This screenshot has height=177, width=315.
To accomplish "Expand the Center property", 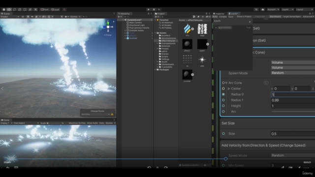I will 229,88.
